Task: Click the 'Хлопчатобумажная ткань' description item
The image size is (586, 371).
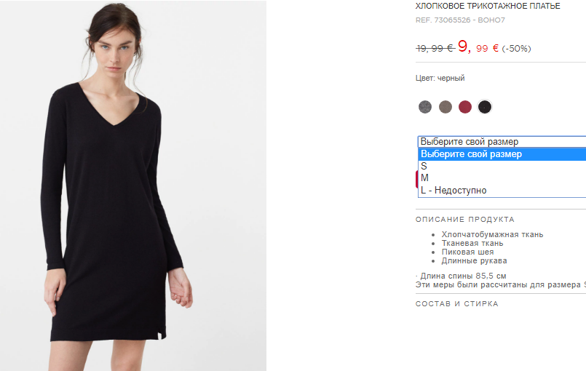Action: tap(492, 234)
